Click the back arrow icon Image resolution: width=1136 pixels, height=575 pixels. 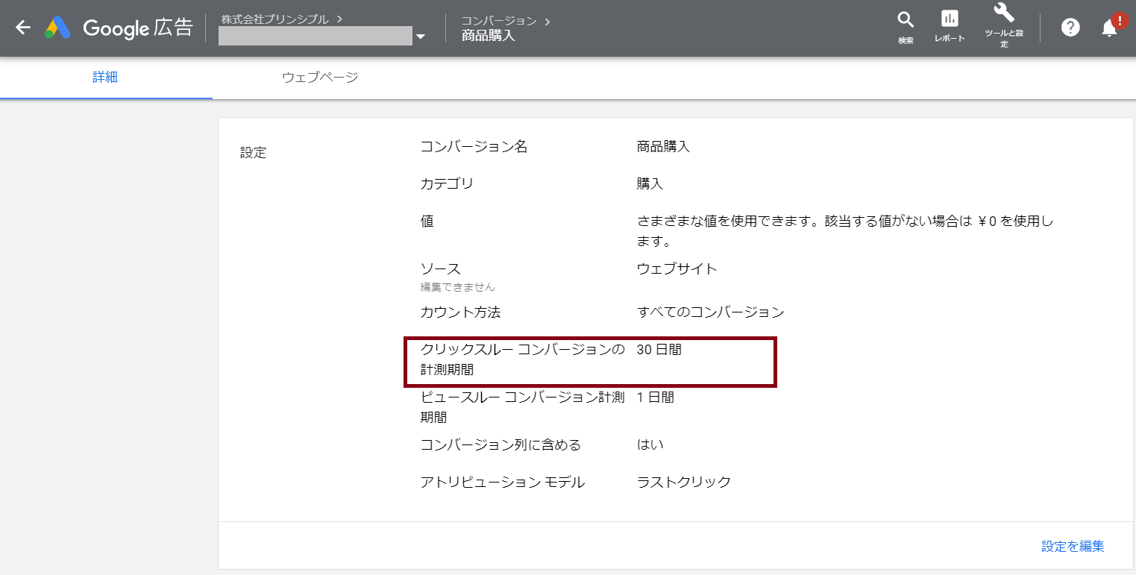tap(23, 28)
